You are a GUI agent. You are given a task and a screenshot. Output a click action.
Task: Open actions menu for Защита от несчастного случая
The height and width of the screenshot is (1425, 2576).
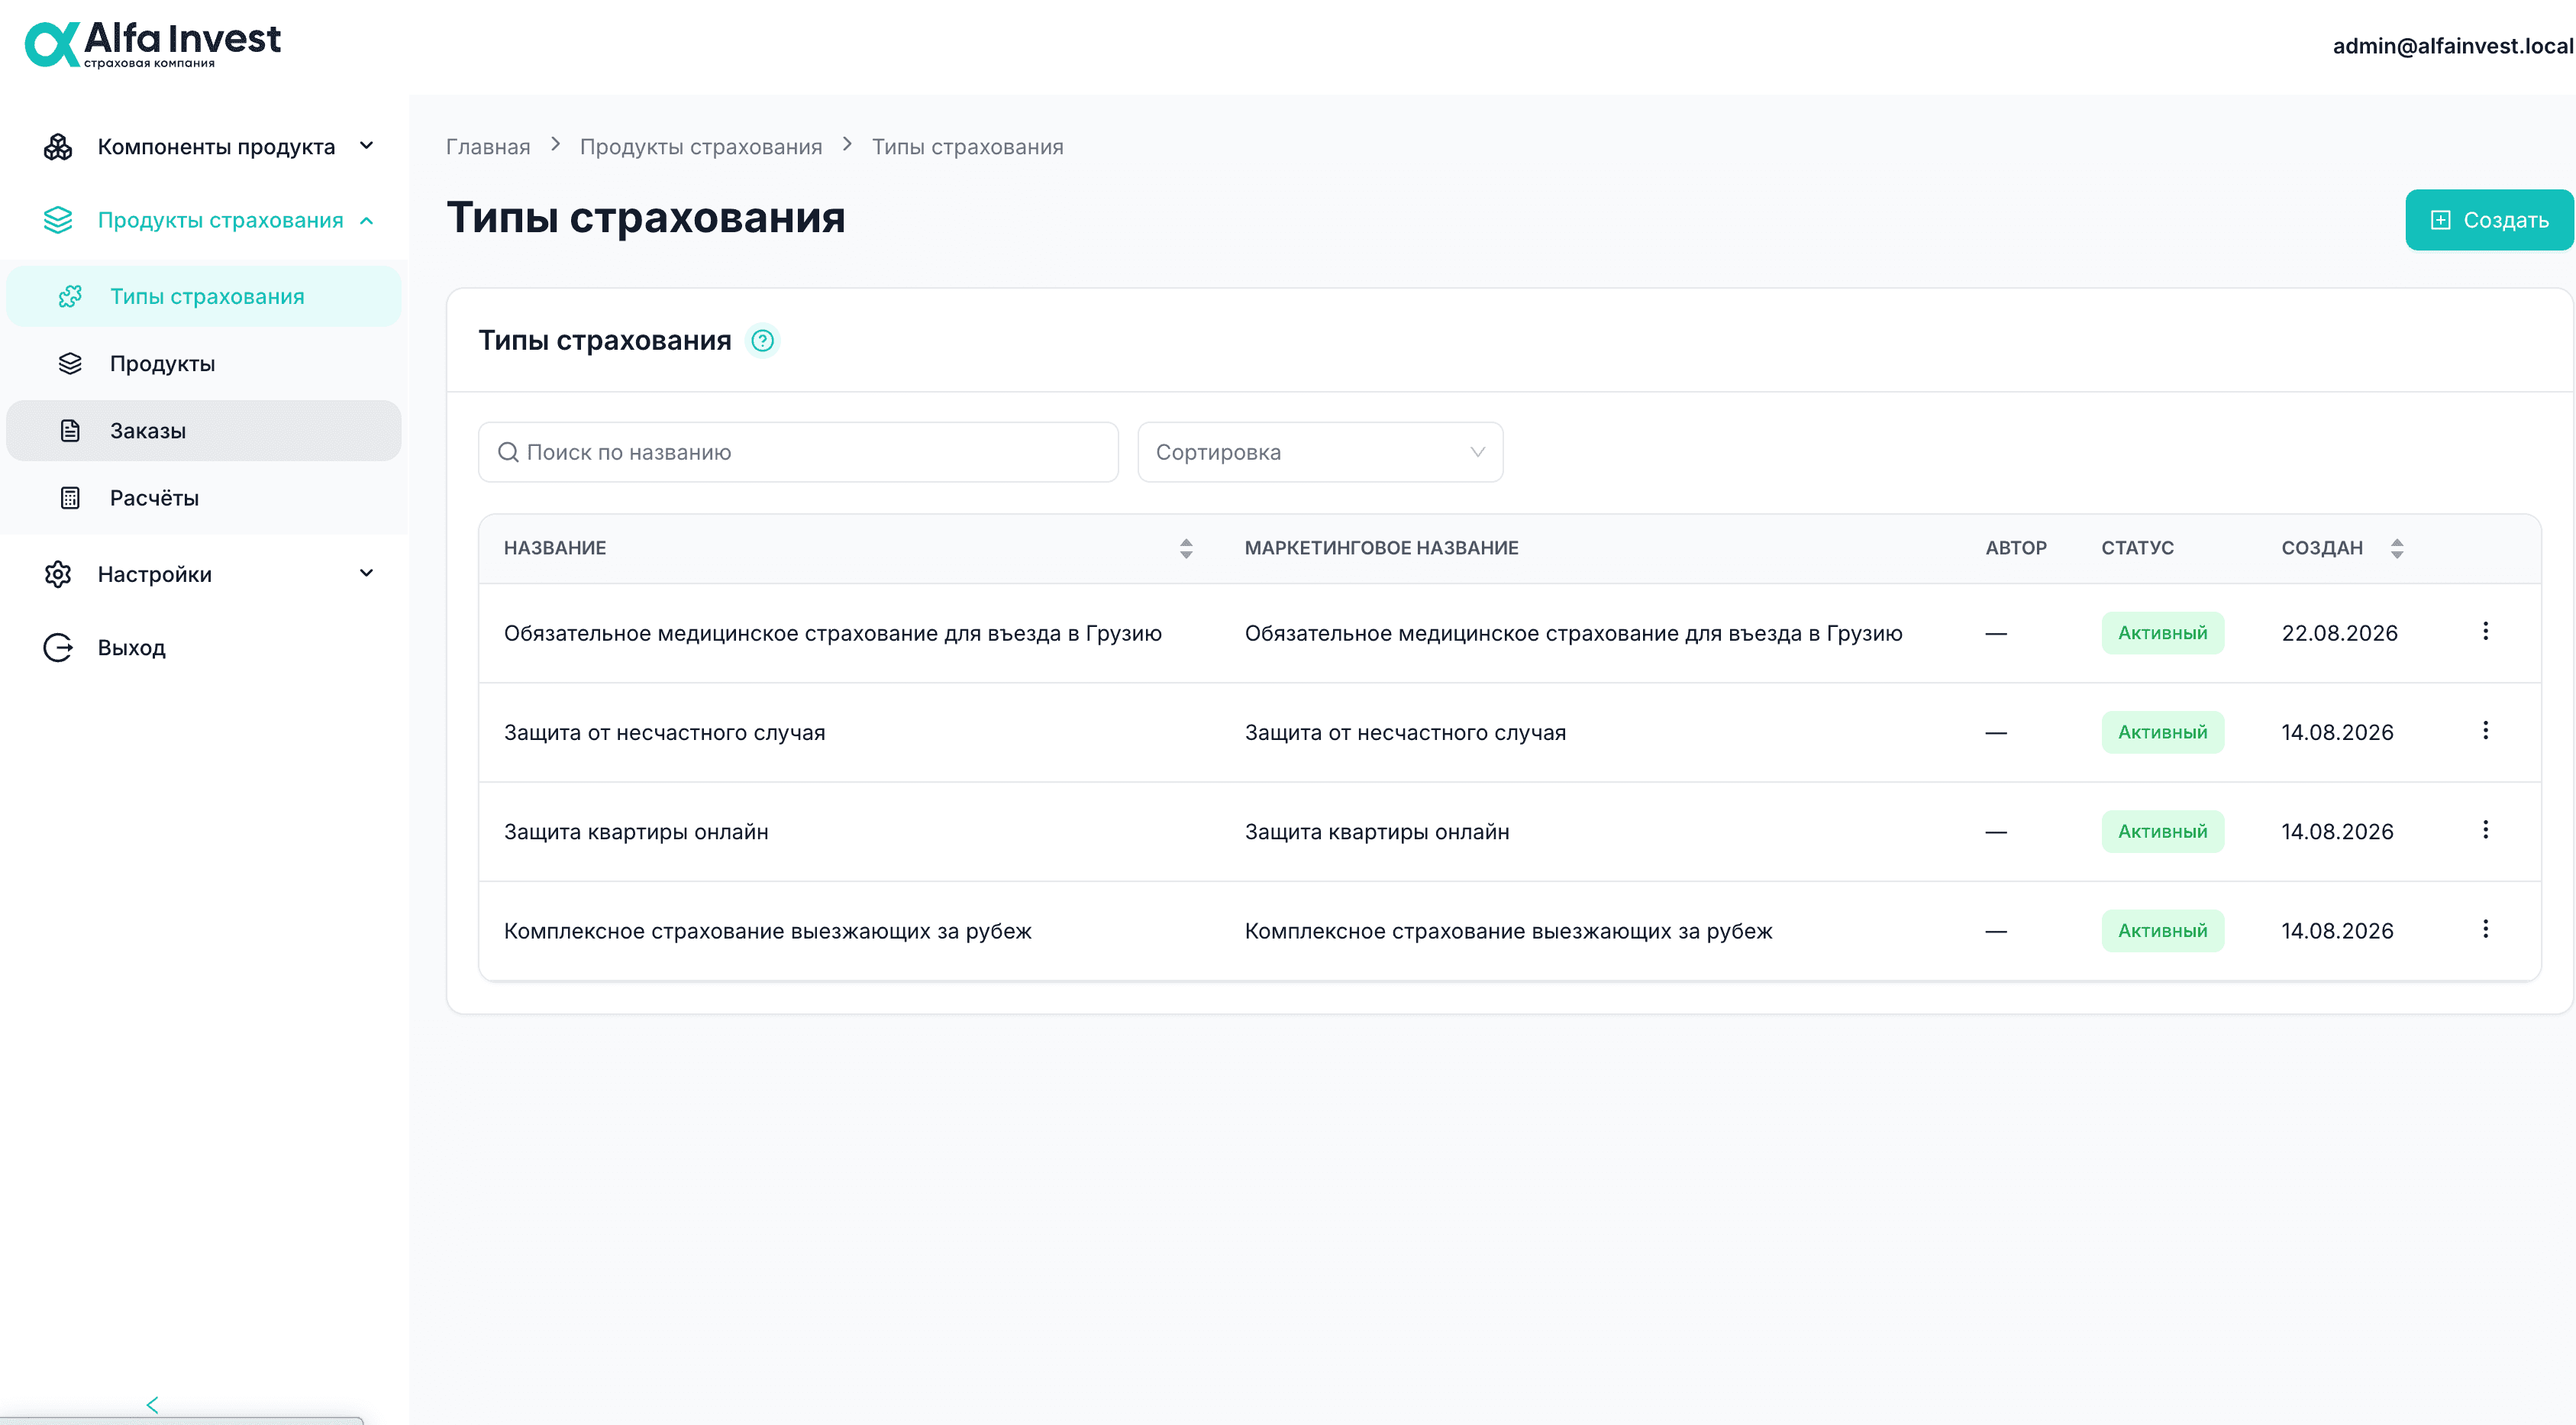point(2485,730)
